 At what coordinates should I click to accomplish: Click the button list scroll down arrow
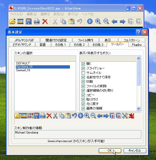point(138,108)
